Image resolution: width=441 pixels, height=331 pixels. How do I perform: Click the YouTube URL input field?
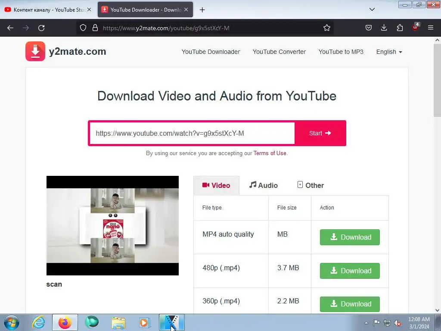pyautogui.click(x=192, y=134)
